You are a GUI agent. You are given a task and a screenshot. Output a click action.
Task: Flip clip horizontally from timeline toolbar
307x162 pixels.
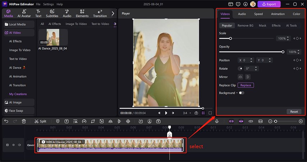click(110, 121)
